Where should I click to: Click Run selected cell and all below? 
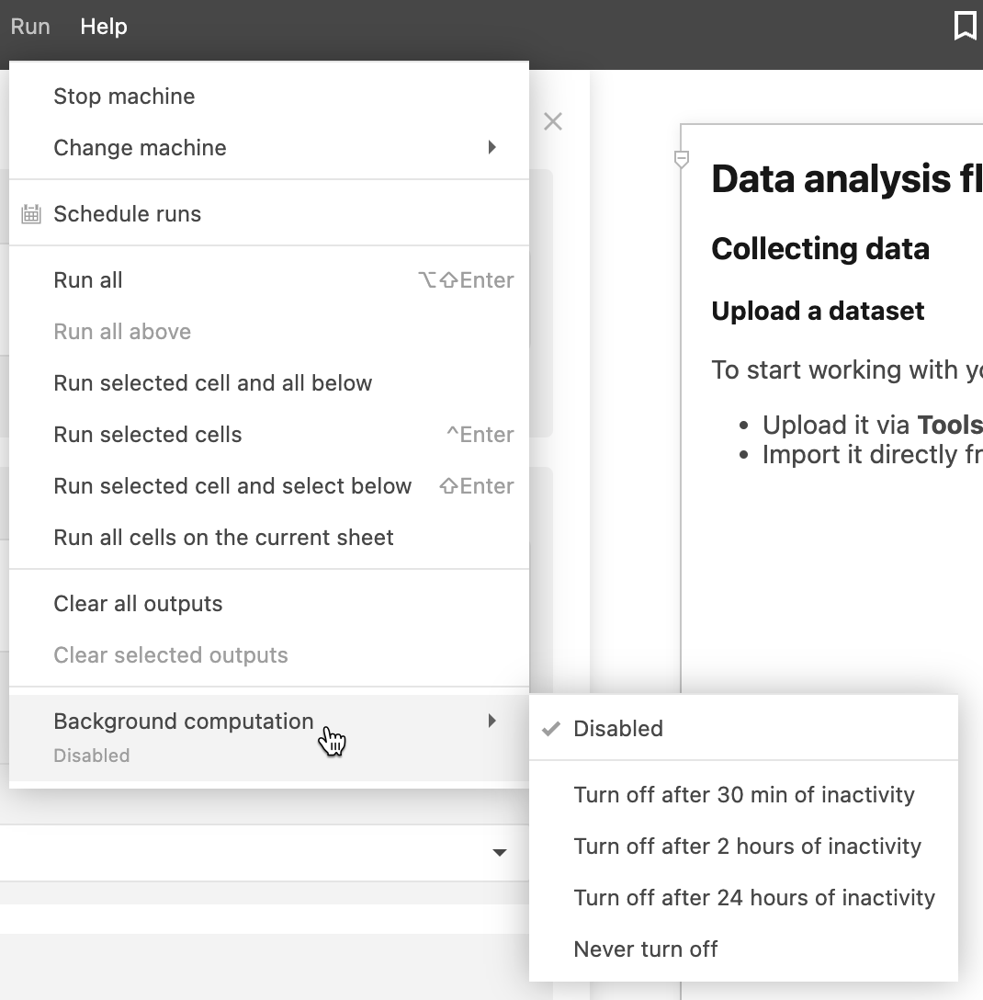click(x=213, y=382)
